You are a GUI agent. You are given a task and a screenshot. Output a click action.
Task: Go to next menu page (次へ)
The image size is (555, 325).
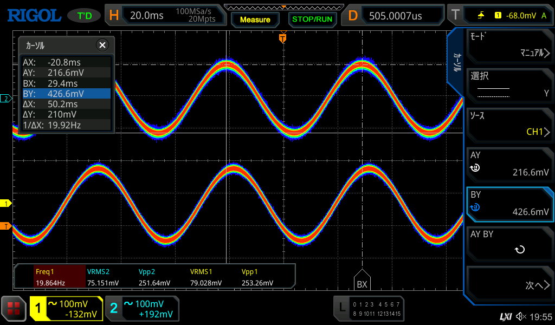pos(510,284)
